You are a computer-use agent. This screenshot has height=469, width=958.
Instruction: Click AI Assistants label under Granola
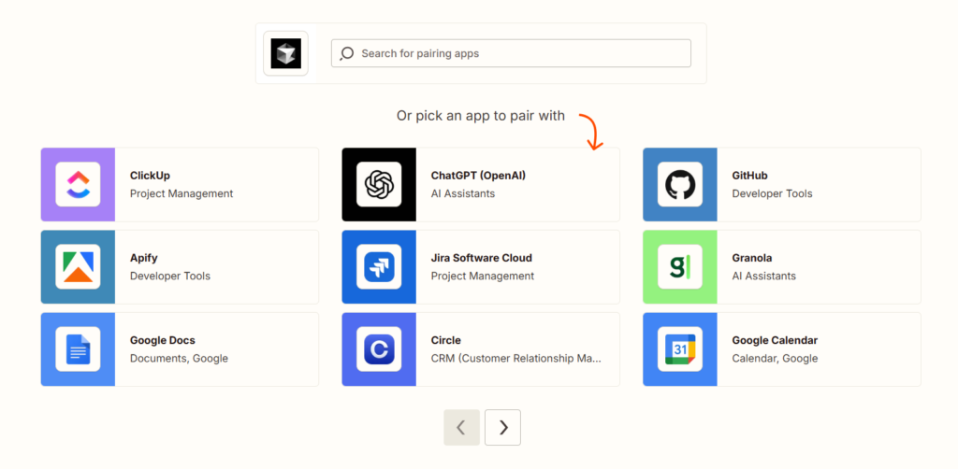point(763,277)
